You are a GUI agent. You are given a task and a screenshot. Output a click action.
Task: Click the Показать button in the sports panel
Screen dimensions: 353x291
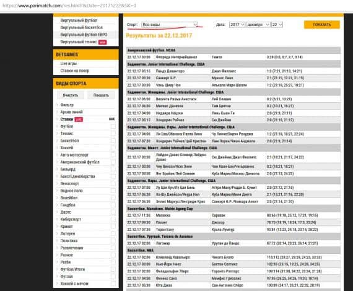pyautogui.click(x=101, y=95)
